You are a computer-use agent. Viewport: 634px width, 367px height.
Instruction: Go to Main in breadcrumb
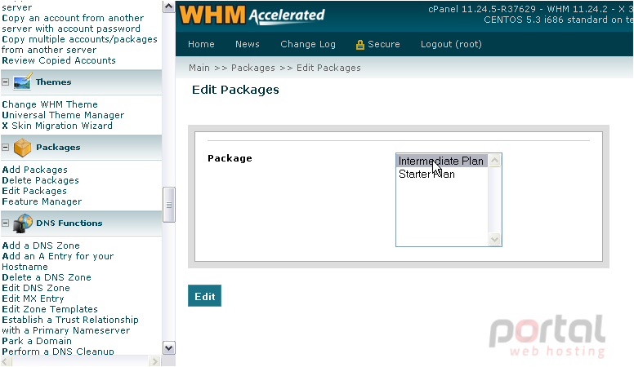tap(199, 68)
